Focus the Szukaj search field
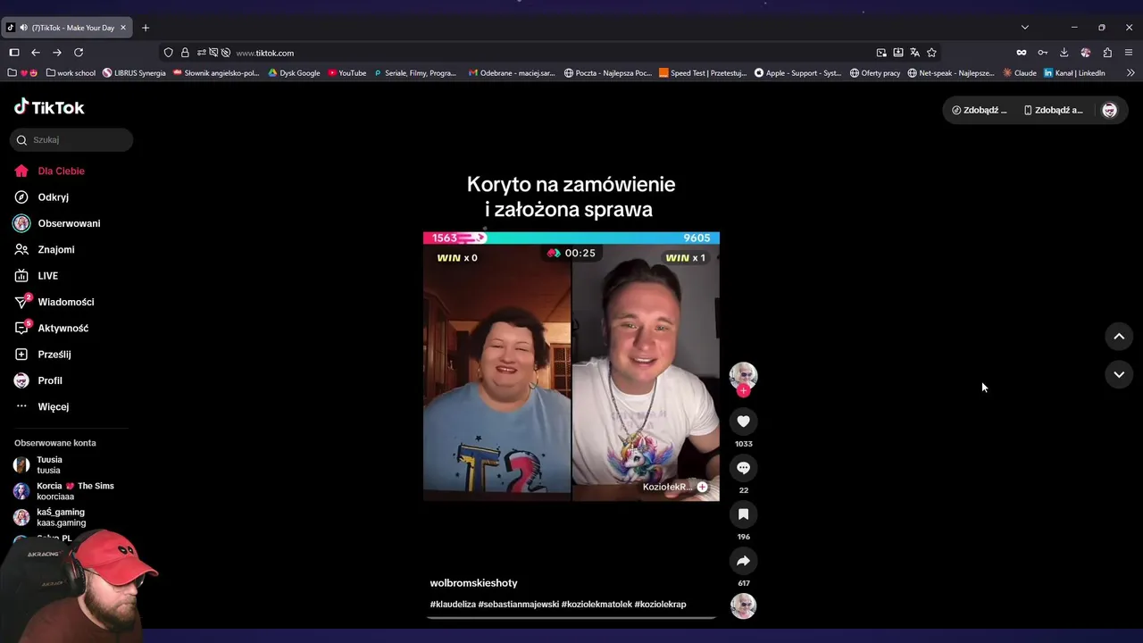This screenshot has width=1143, height=643. pyautogui.click(x=71, y=139)
